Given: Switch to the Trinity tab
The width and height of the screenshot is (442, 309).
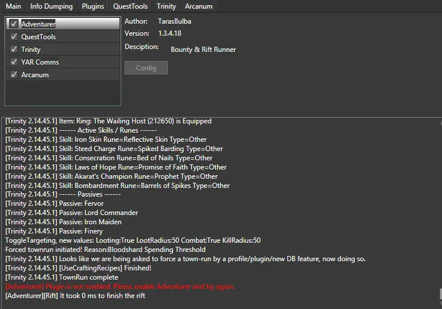Looking at the screenshot, I should click(166, 6).
